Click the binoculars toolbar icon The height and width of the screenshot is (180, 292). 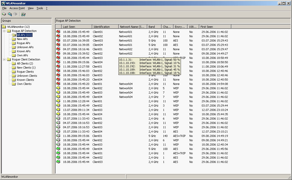pyautogui.click(x=23, y=14)
